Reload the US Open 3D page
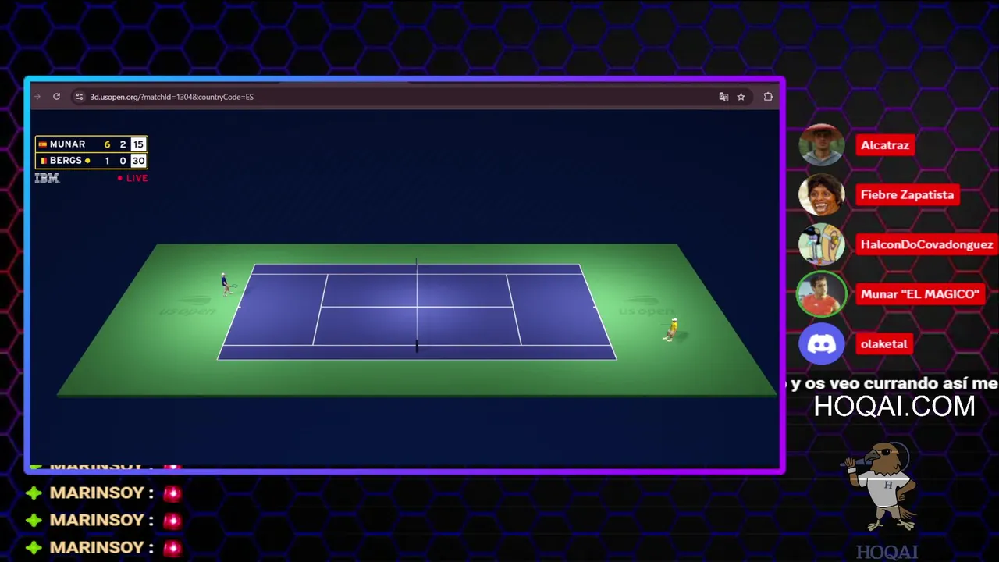This screenshot has height=562, width=999. (x=56, y=97)
